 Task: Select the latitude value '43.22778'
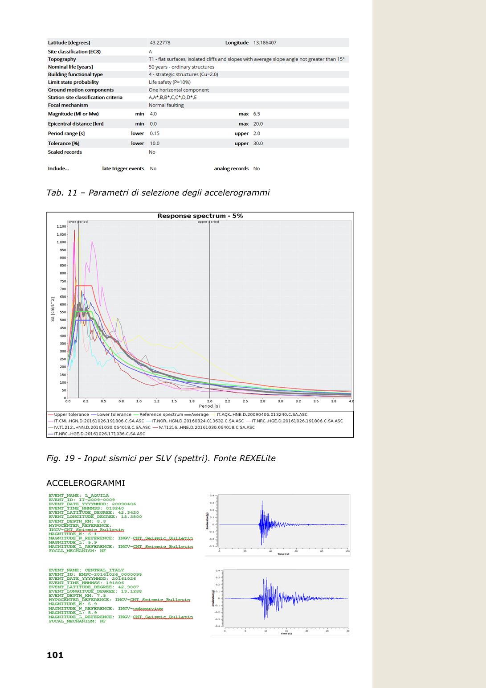point(160,43)
